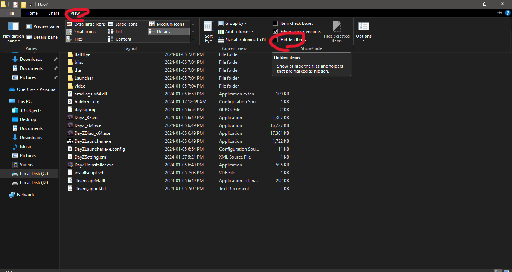The image size is (512, 272).
Task: Uncheck File name extensions checkbox
Action: pyautogui.click(x=276, y=32)
